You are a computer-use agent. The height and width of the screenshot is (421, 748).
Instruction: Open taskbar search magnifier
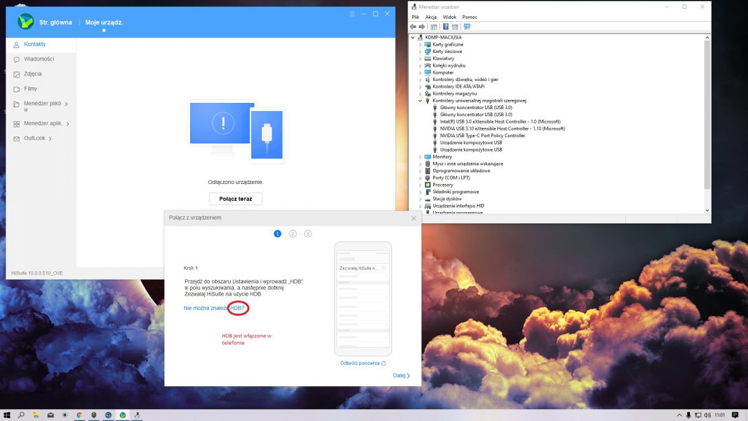(x=22, y=414)
